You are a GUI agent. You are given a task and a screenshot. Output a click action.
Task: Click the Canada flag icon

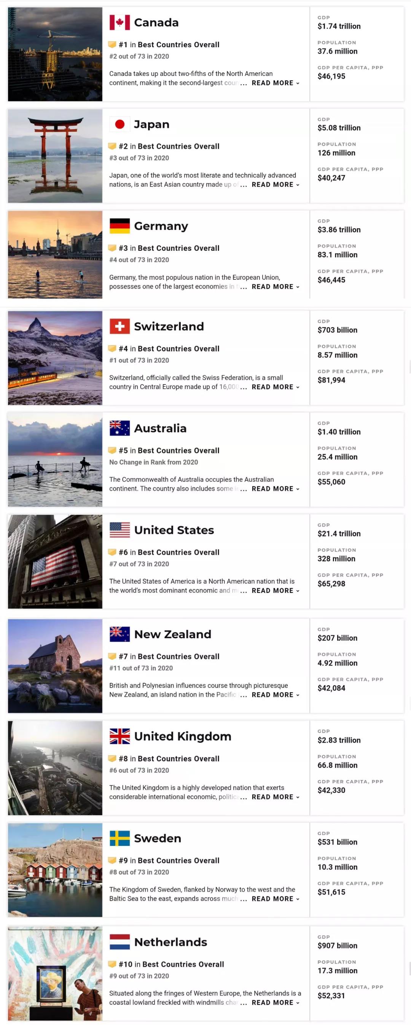(x=119, y=23)
